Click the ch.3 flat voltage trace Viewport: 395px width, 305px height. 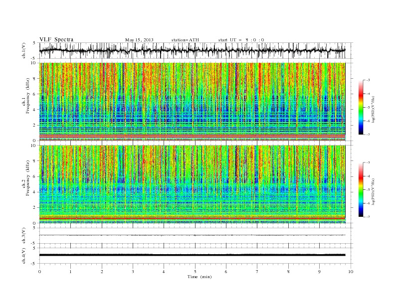tap(192, 235)
